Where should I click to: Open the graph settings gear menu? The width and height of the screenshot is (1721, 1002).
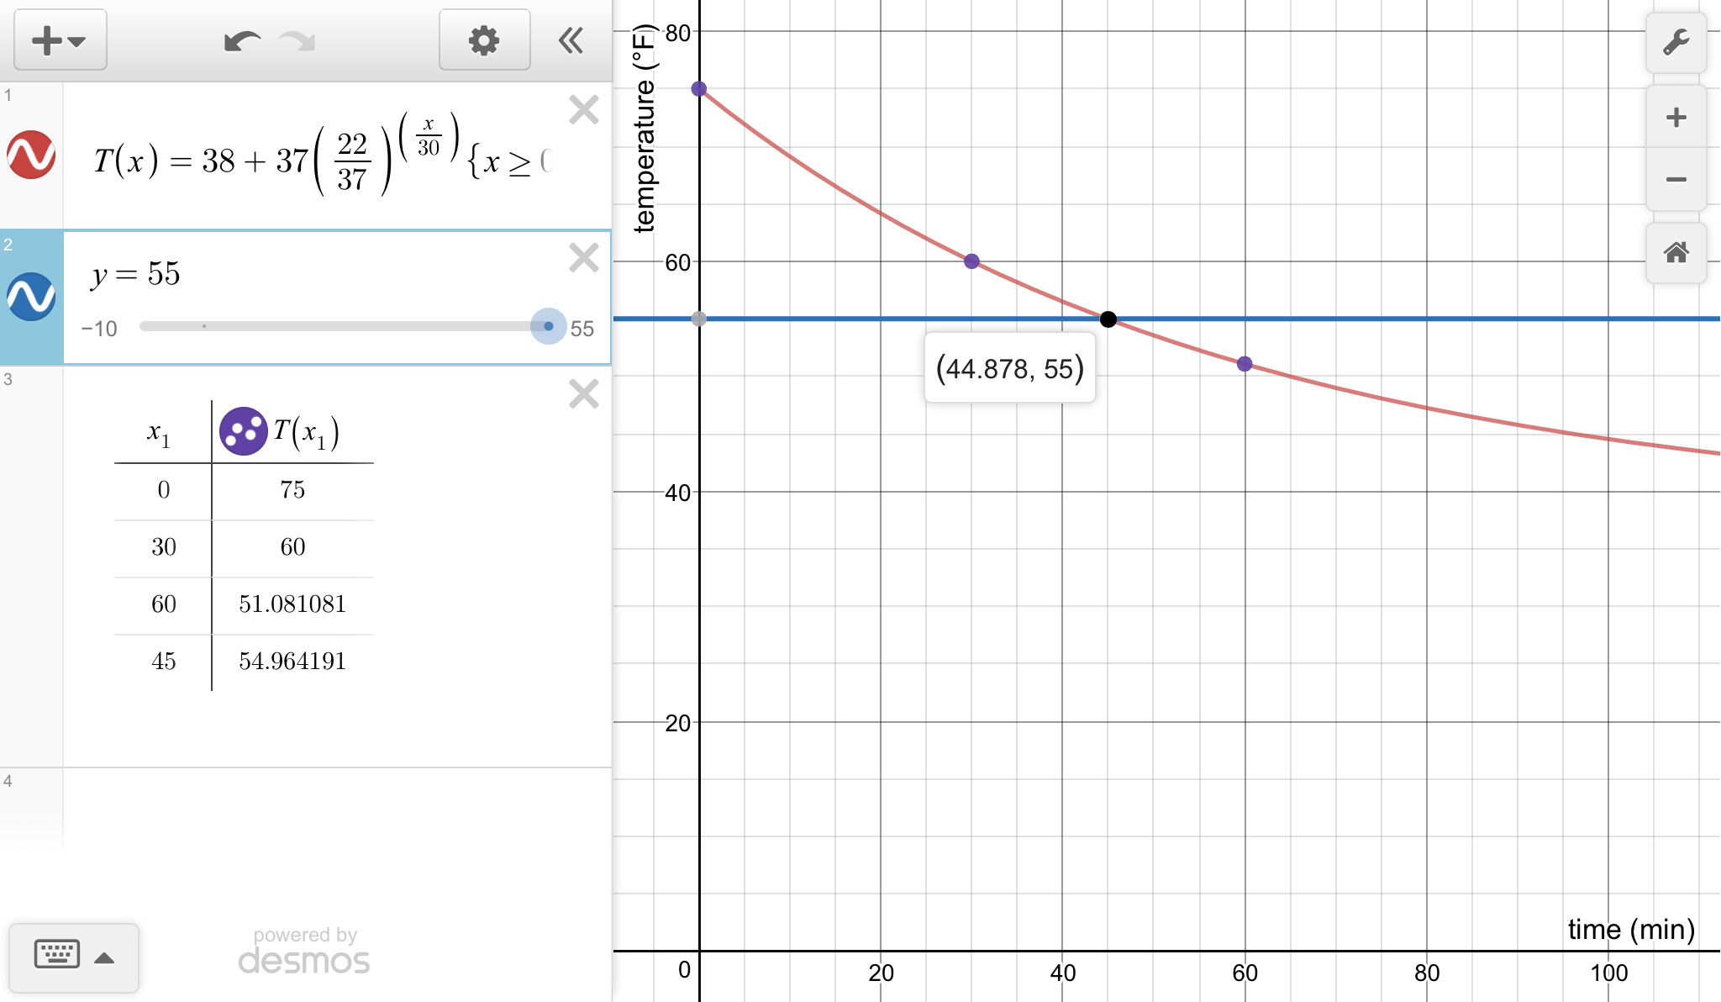[484, 40]
